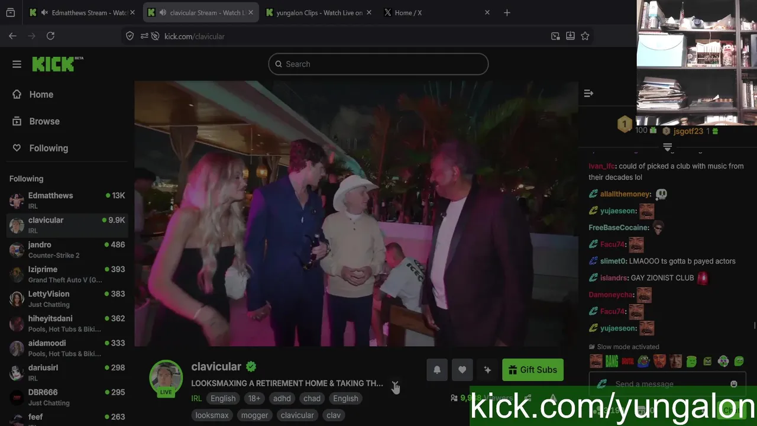757x426 pixels.
Task: Open hiheyitsdani channel in Following list
Action: (67, 324)
